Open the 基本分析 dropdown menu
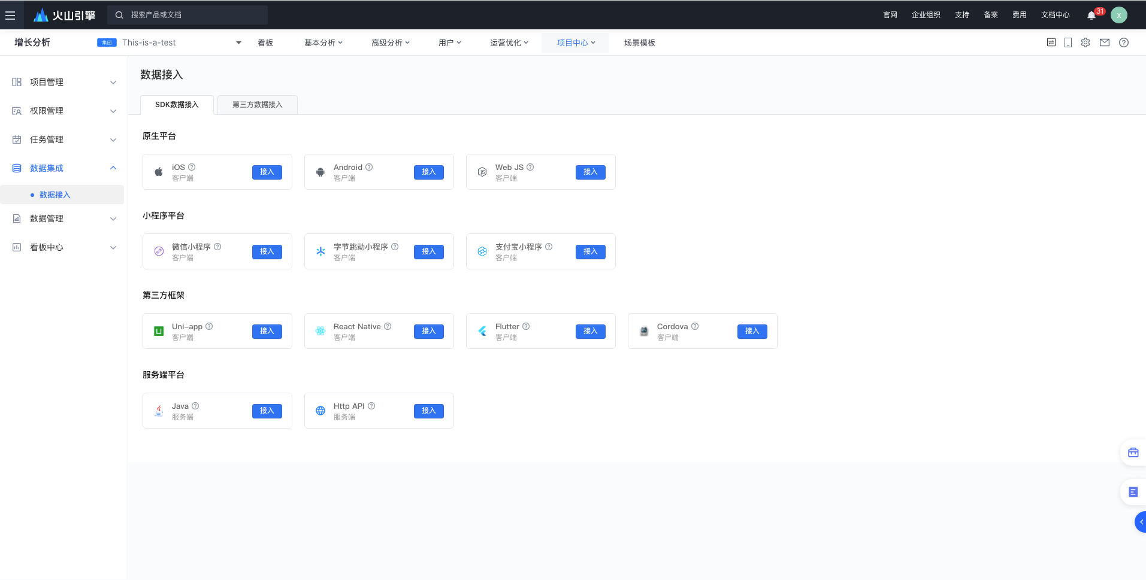 click(x=323, y=42)
